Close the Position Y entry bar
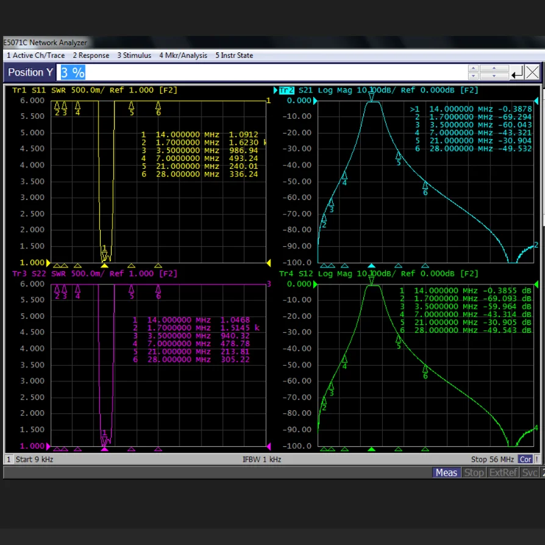The width and height of the screenshot is (545, 545). (x=532, y=73)
